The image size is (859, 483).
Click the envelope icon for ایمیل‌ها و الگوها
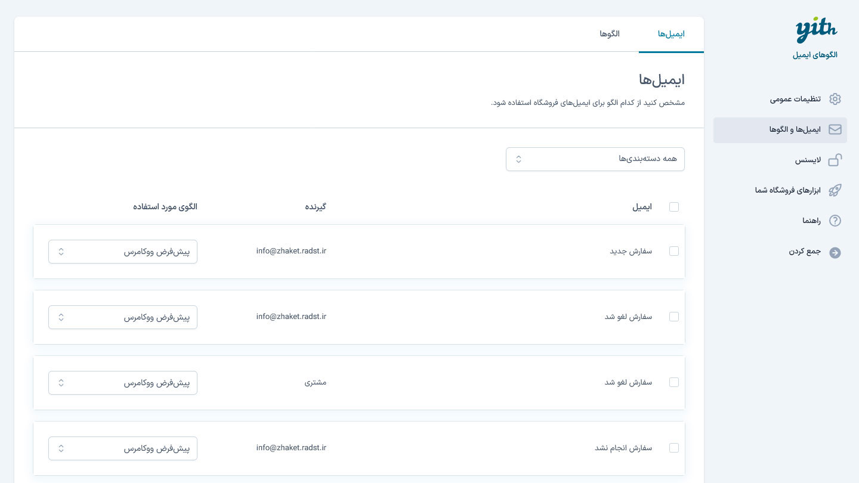[x=835, y=129]
